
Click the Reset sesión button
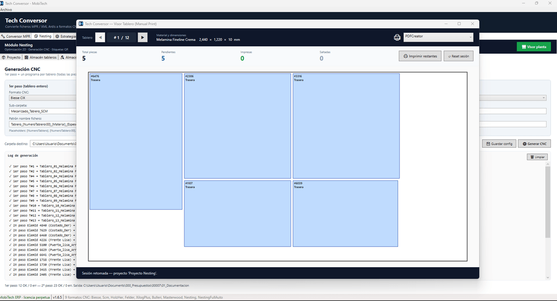tap(459, 56)
